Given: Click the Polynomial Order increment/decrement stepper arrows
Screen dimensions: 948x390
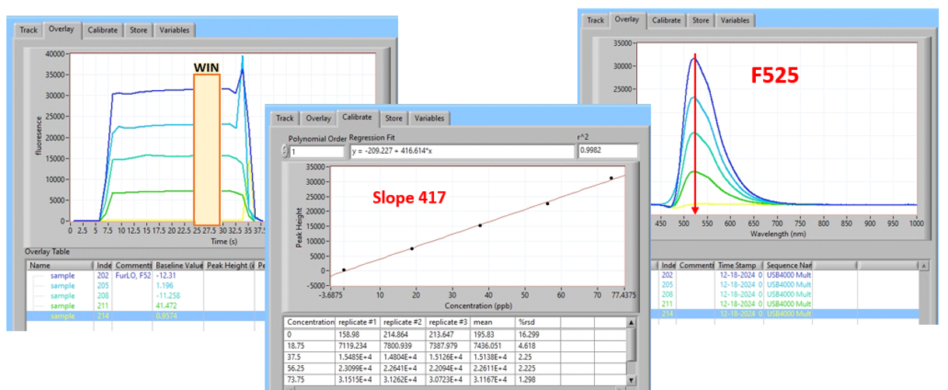Looking at the screenshot, I should tap(285, 151).
